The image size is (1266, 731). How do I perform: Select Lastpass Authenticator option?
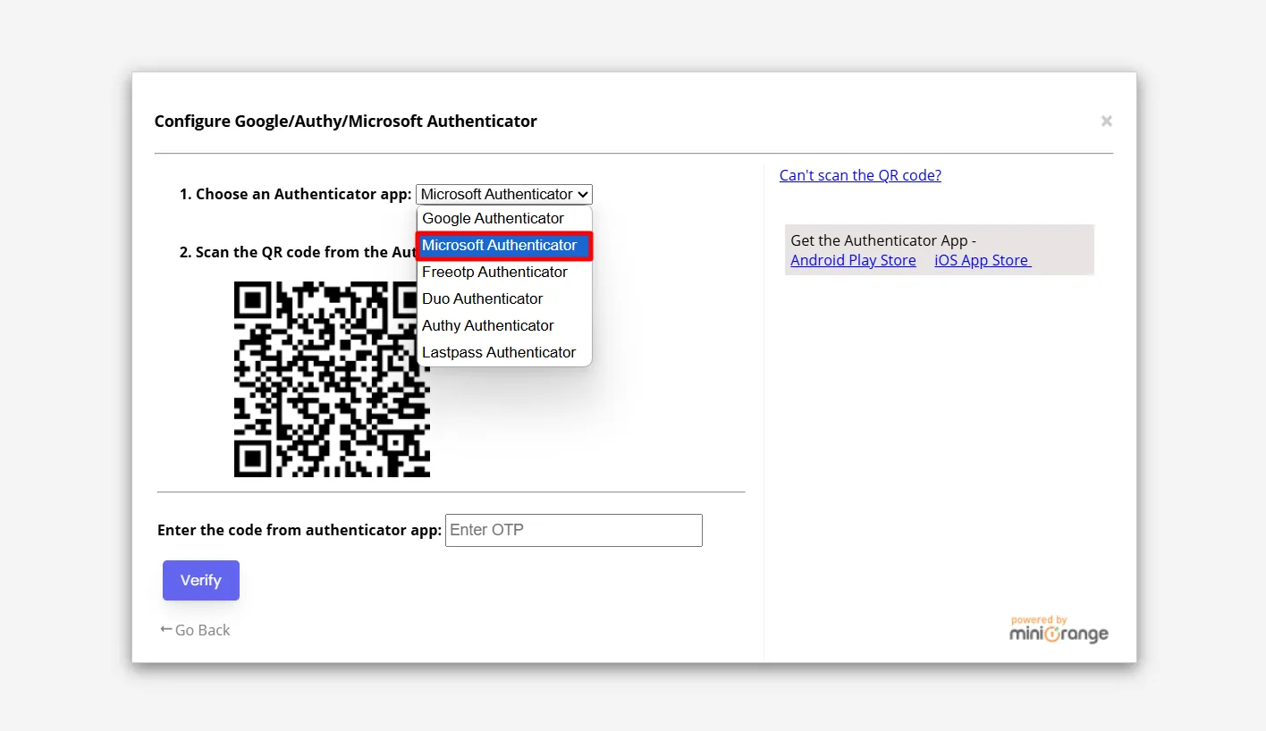(499, 352)
